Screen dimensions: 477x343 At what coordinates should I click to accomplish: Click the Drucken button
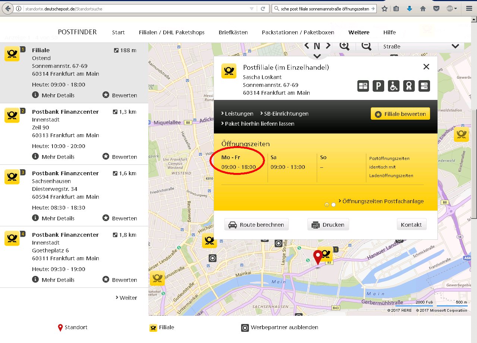click(x=328, y=224)
